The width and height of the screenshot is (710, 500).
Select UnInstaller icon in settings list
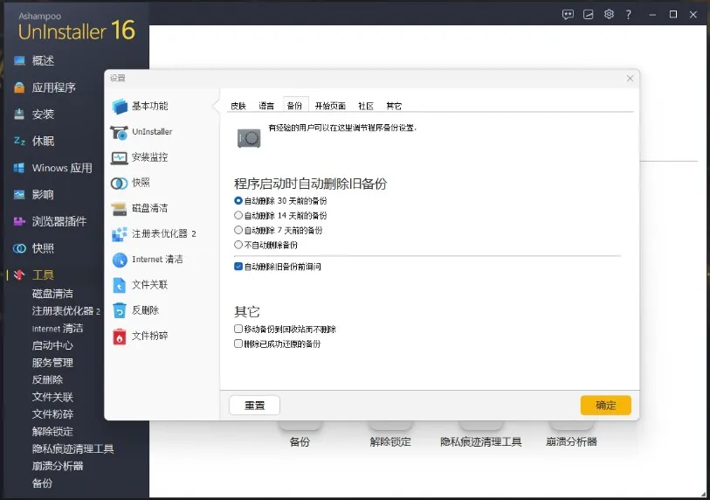(x=120, y=132)
